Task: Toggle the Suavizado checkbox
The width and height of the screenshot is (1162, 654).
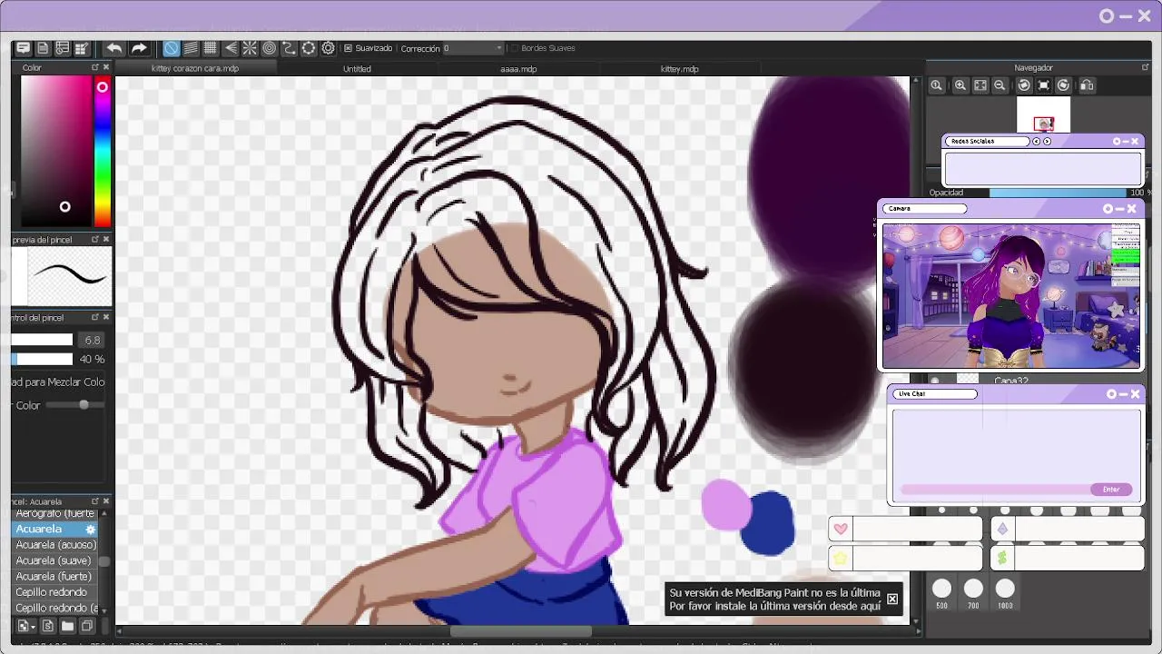Action: [348, 48]
